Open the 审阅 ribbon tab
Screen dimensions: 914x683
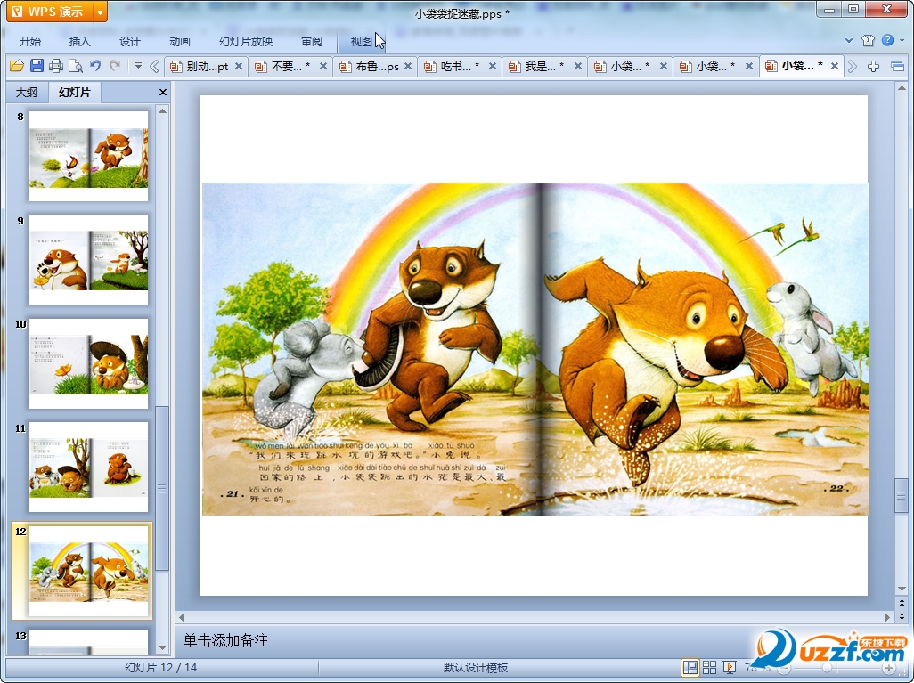(312, 41)
